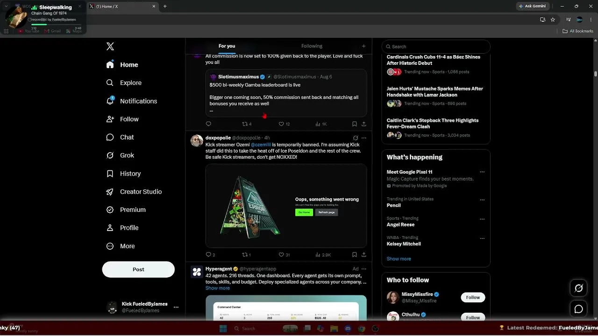
Task: Click the Grok icon on doxpopolie's post
Action: click(356, 138)
